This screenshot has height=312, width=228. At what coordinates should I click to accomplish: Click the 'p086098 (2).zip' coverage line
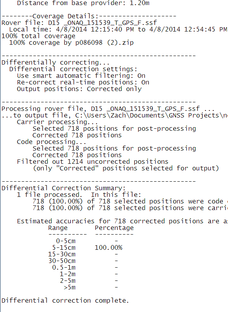point(72,42)
